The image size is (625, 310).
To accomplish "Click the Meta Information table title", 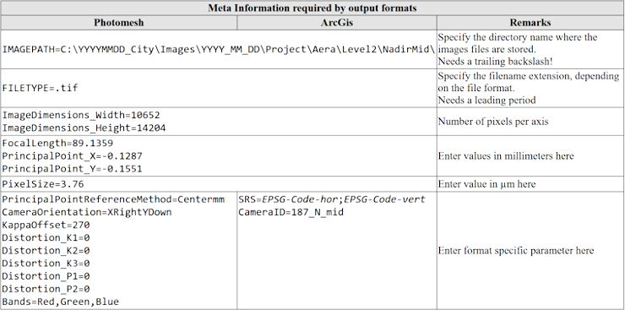I will (x=312, y=8).
